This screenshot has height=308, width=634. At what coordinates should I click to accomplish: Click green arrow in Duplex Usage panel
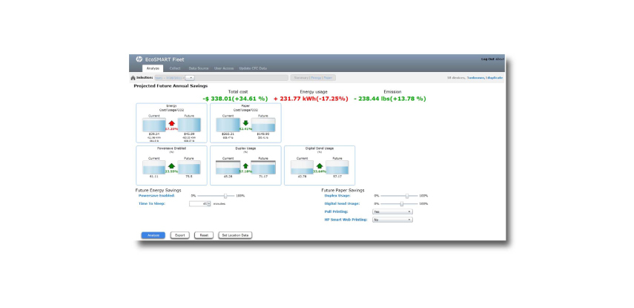[x=245, y=167]
